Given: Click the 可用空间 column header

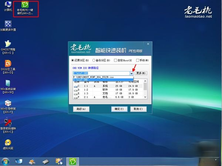Looking at the screenshot, I should [x=134, y=82].
